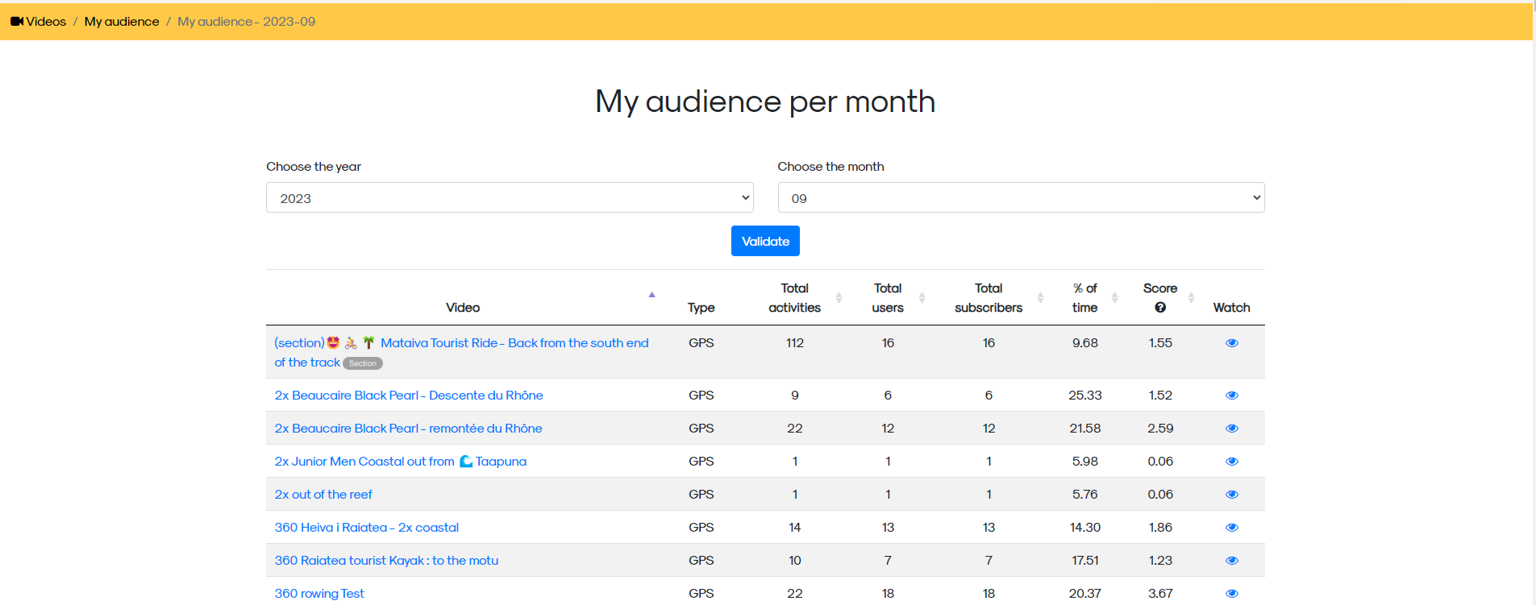Click the page vertical scrollbar
Screen dimensions: 1536x605
tap(1534, 302)
